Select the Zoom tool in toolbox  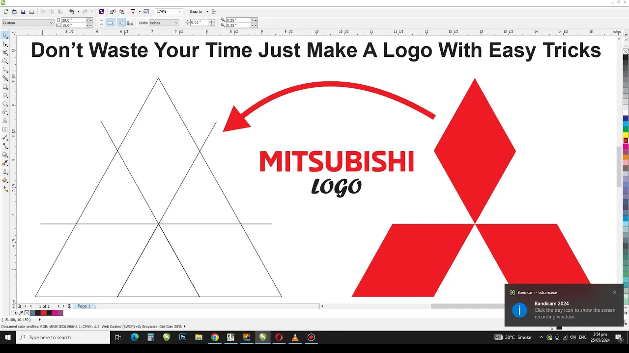click(x=5, y=61)
